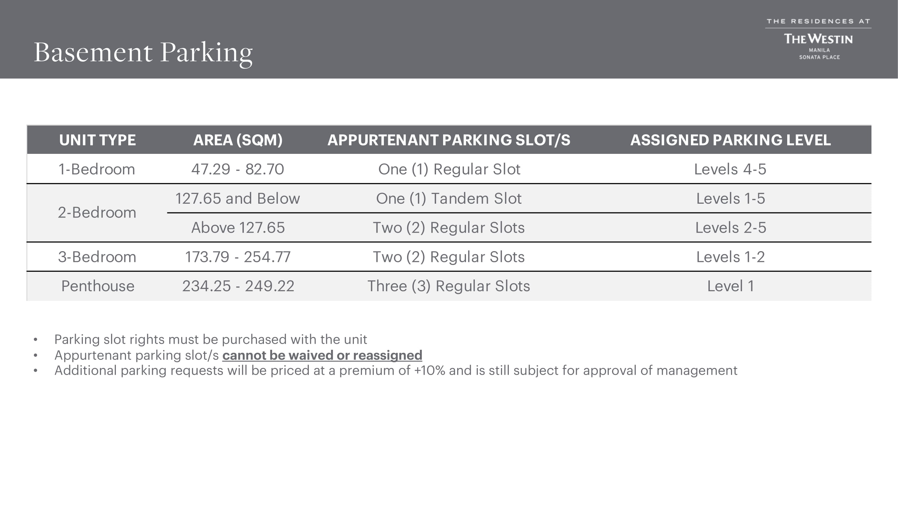Click the One (1) Tandem Slot cell
The image size is (898, 505).
[448, 199]
